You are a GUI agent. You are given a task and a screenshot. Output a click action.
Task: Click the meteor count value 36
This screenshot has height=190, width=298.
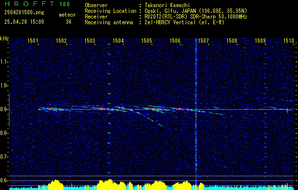tap(69, 22)
